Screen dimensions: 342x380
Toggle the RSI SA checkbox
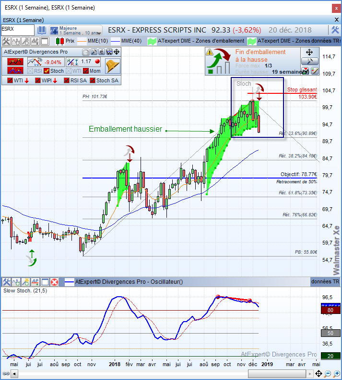click(67, 80)
